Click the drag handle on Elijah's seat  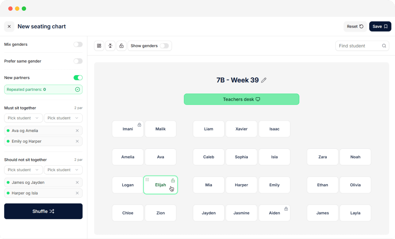click(147, 179)
